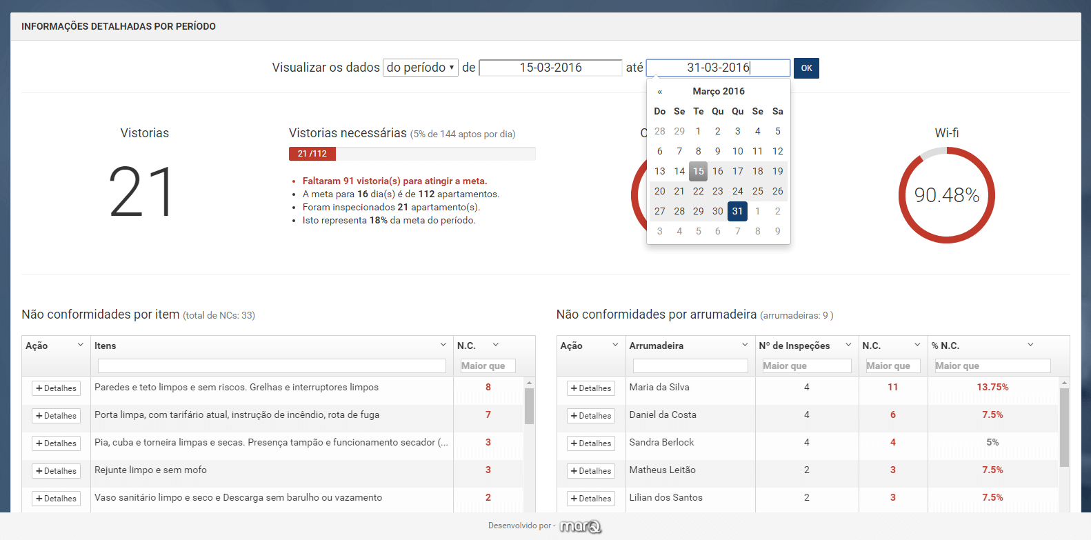Click the Março 2016 calendar header
The height and width of the screenshot is (540, 1091).
point(718,91)
